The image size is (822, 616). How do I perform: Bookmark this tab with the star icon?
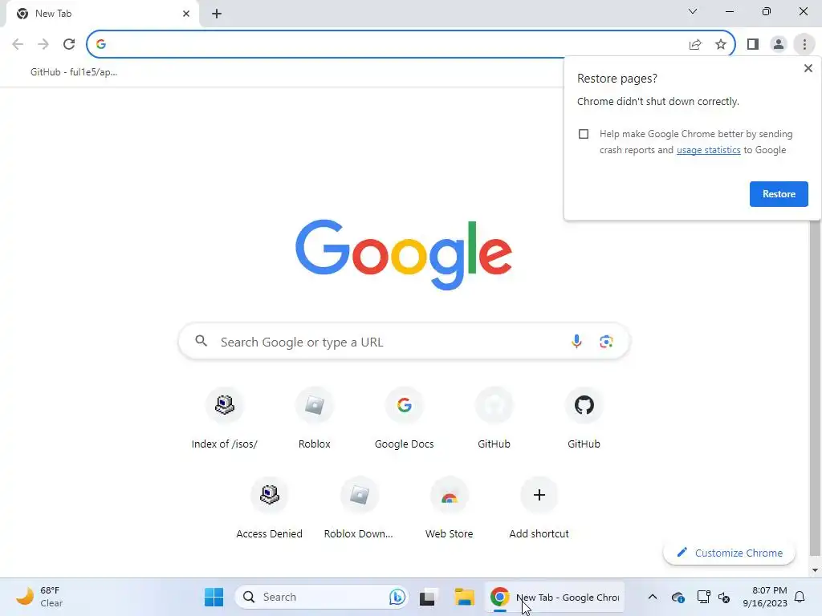click(x=721, y=45)
